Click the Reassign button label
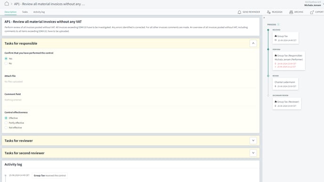324x182 pixels. click(277, 12)
